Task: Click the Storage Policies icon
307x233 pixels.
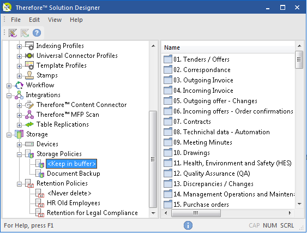Action: 29,154
